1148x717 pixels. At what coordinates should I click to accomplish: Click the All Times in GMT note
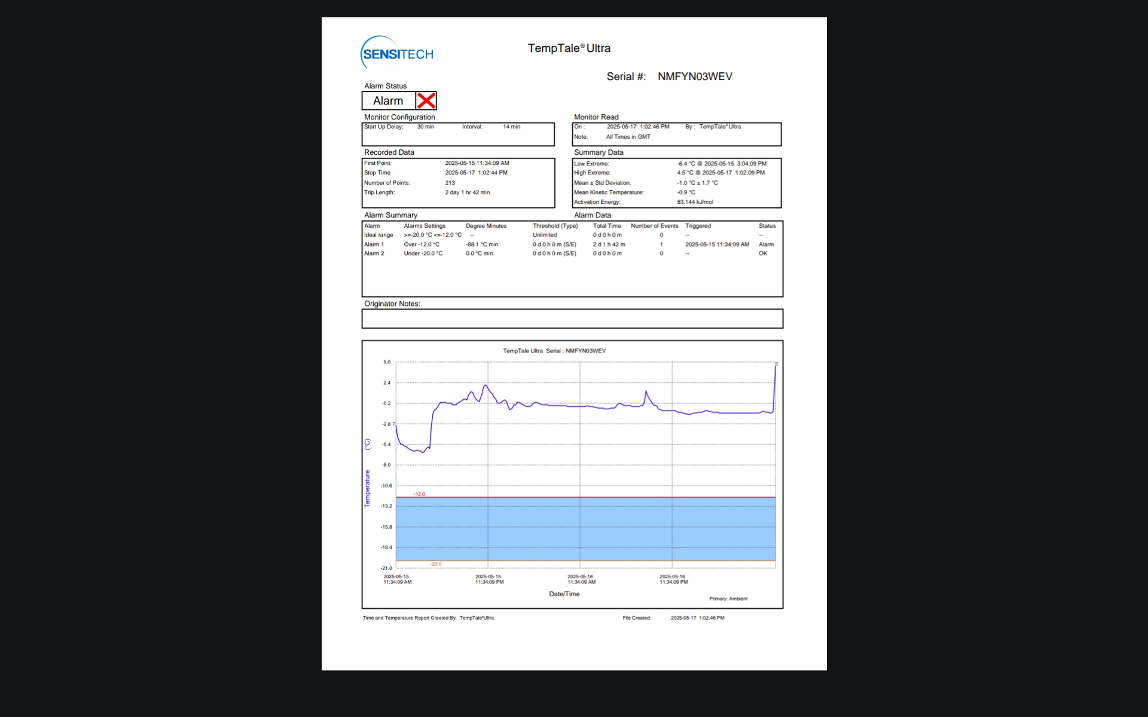point(628,137)
